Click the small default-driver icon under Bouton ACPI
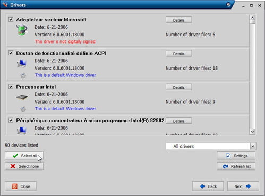 click(x=23, y=75)
